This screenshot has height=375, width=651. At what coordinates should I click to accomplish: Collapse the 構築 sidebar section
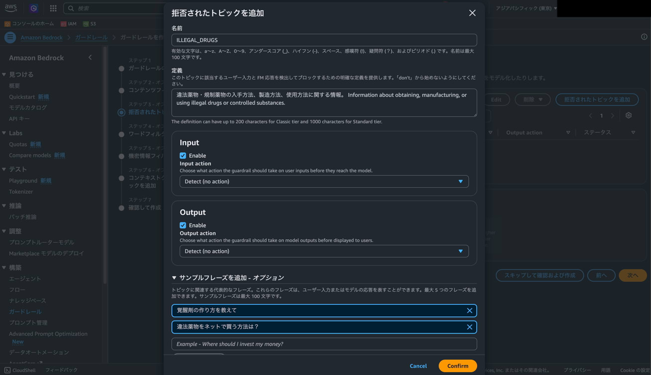(4, 268)
